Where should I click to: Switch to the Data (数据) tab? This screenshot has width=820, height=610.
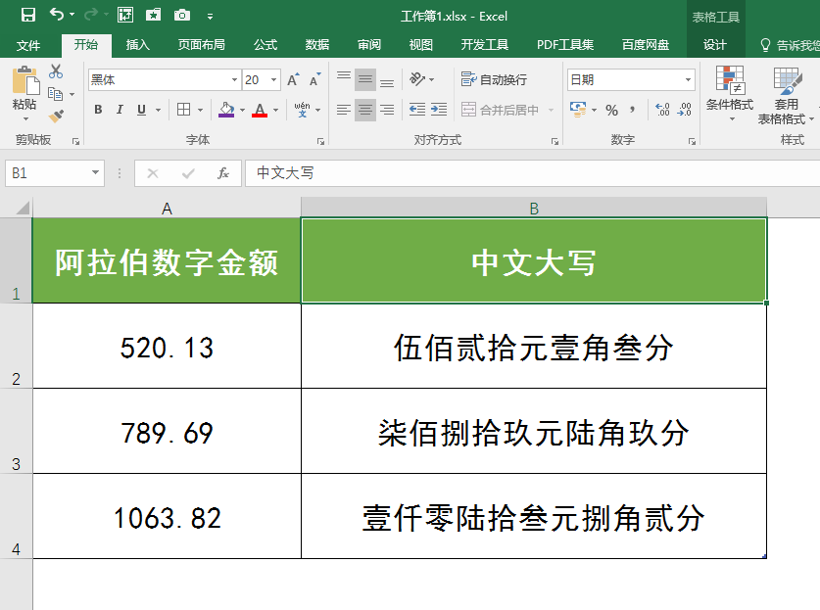coord(316,45)
